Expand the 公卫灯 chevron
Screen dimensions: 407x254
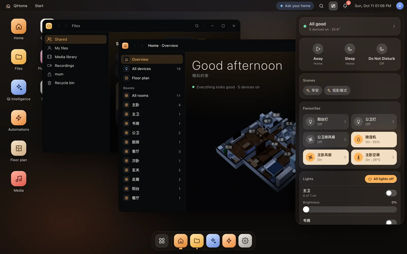coord(393,122)
